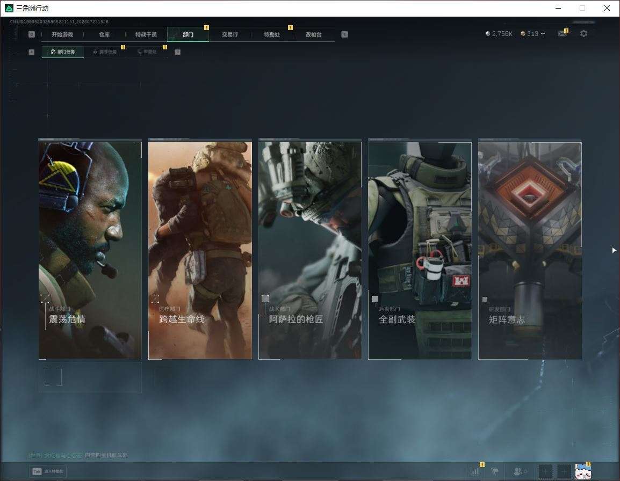Click the flag icon in bottom bar
The image size is (620, 481).
495,471
